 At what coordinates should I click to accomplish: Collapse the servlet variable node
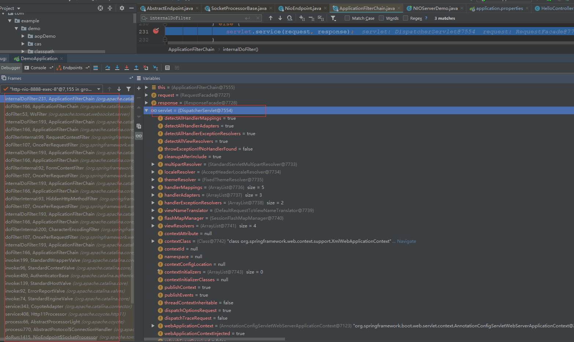pos(147,110)
